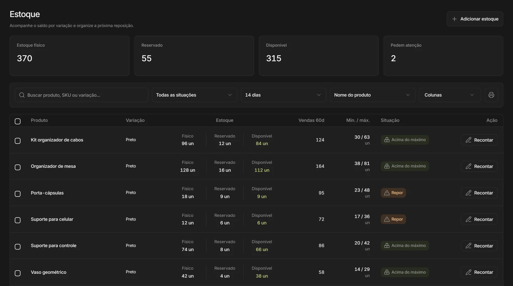Click warning icon in Porta-cápsulas Repor badge
The image size is (513, 286).
pos(387,193)
